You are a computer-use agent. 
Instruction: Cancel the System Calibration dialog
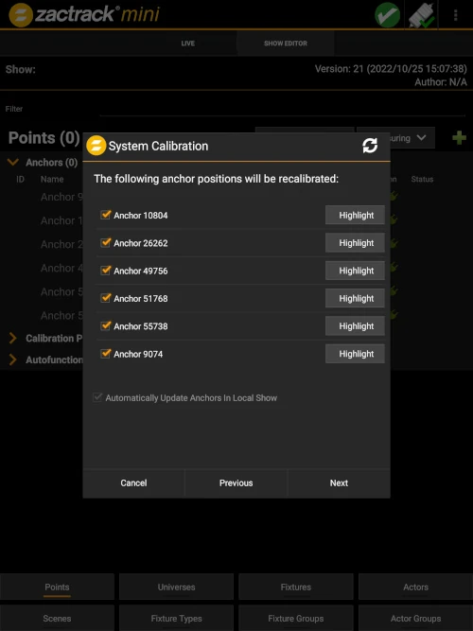point(133,482)
